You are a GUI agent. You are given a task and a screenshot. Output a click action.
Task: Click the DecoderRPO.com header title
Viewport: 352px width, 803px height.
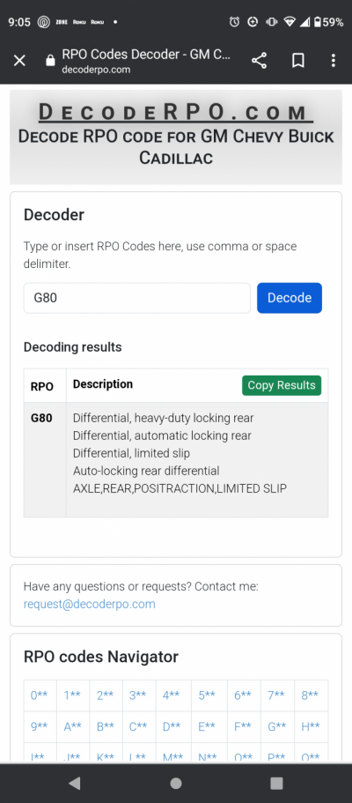(x=175, y=112)
